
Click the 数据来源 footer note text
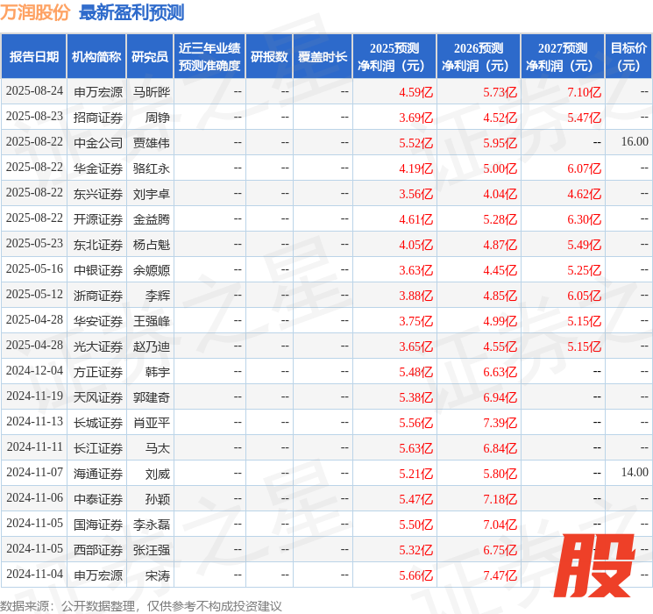(141, 605)
